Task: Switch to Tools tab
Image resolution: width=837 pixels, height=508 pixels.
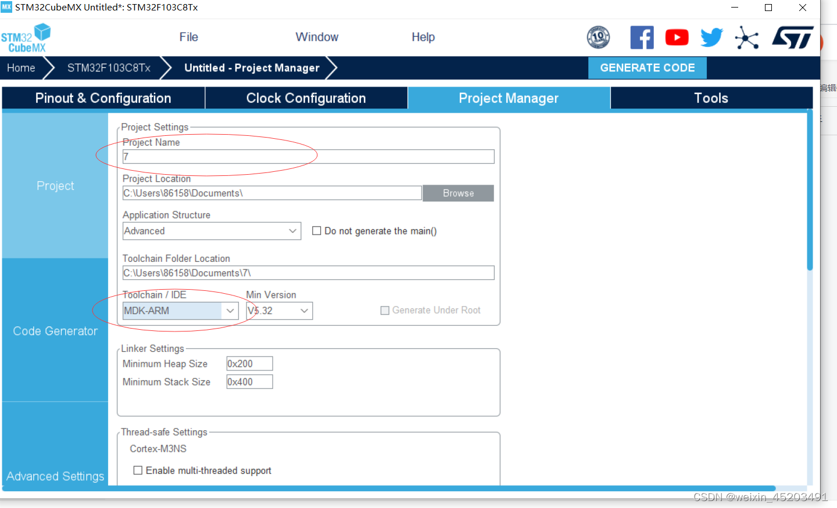Action: (x=711, y=98)
